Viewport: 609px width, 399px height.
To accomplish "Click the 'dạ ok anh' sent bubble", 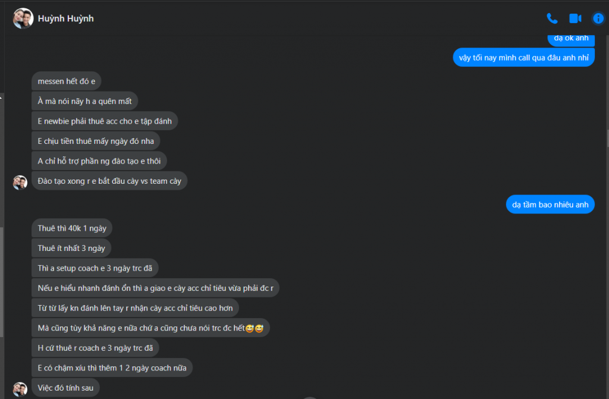I will coord(571,39).
